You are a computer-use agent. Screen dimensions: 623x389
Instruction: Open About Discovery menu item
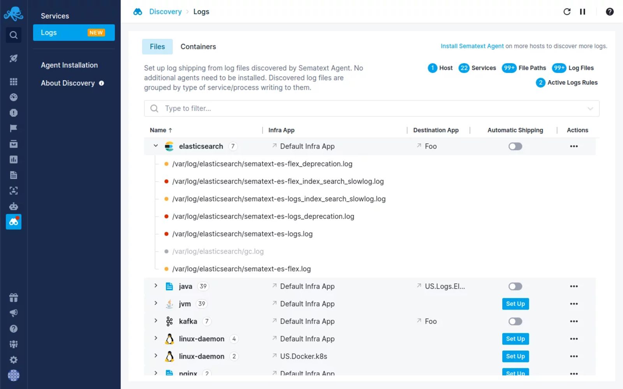coord(68,83)
